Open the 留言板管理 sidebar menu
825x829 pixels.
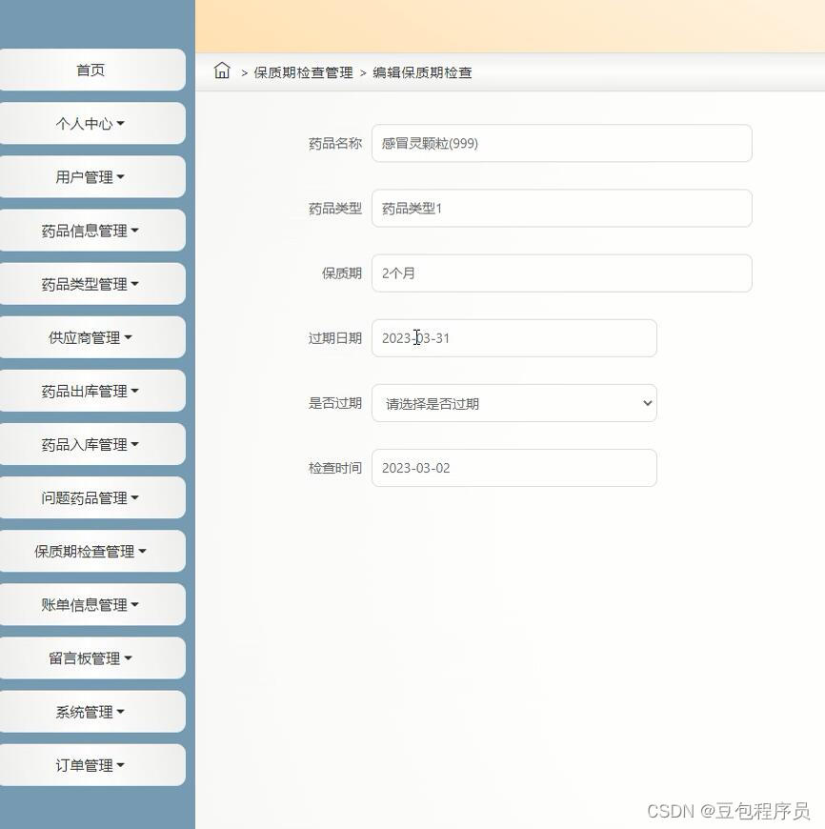[x=91, y=657]
